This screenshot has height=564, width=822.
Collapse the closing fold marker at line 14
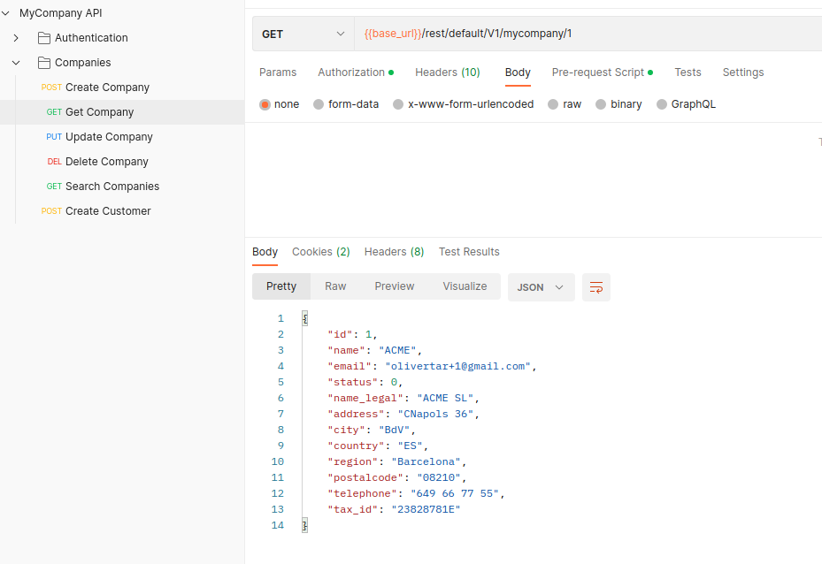[x=303, y=524]
